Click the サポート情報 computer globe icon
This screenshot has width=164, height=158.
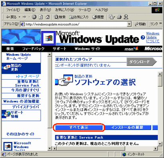click(6, 114)
